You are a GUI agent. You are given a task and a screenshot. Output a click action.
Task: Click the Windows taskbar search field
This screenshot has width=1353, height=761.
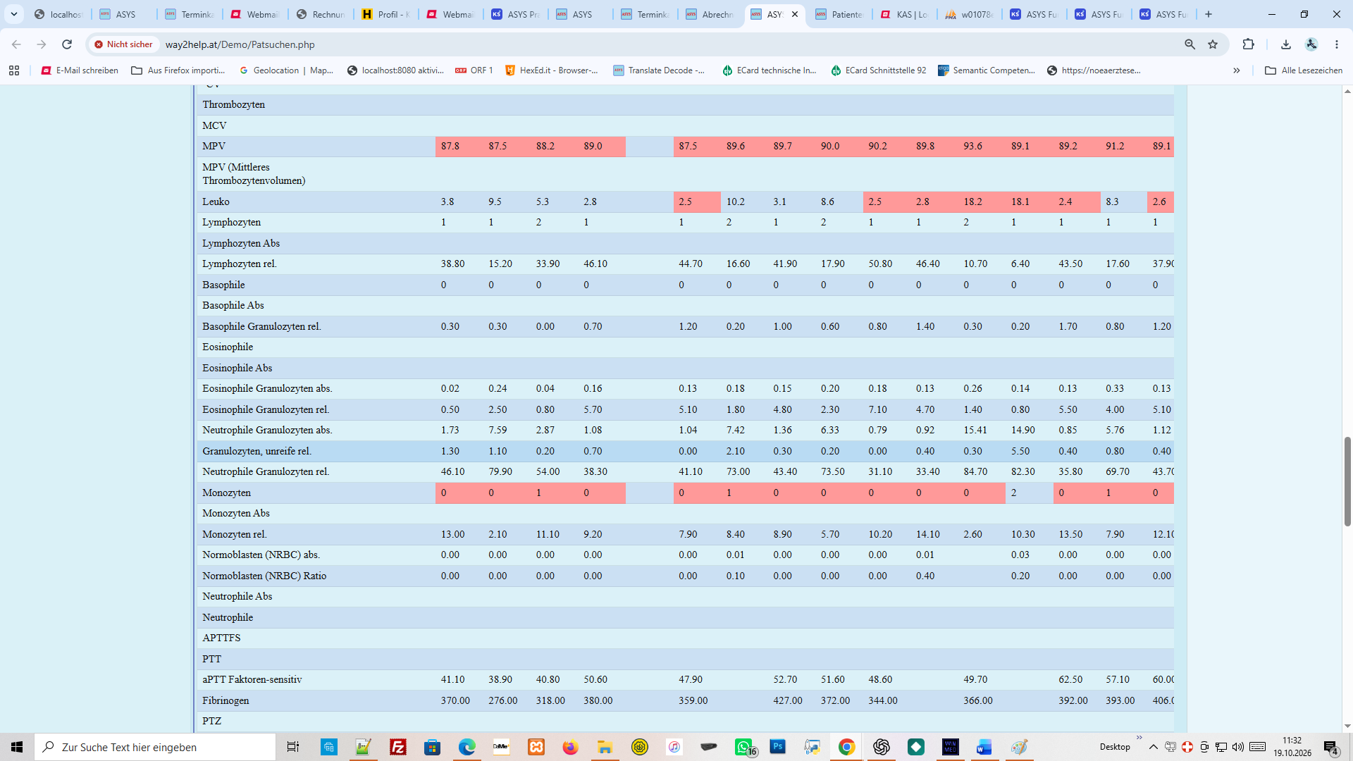coord(155,747)
